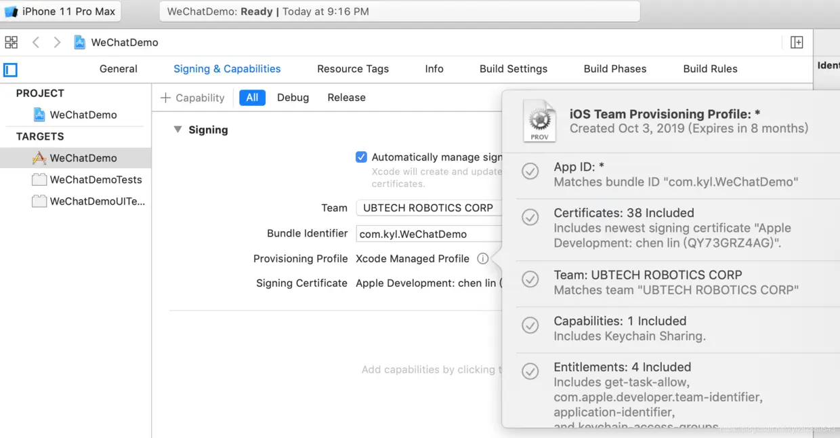Click the TARGETS section header
Screen dimensions: 840x438
[40, 136]
